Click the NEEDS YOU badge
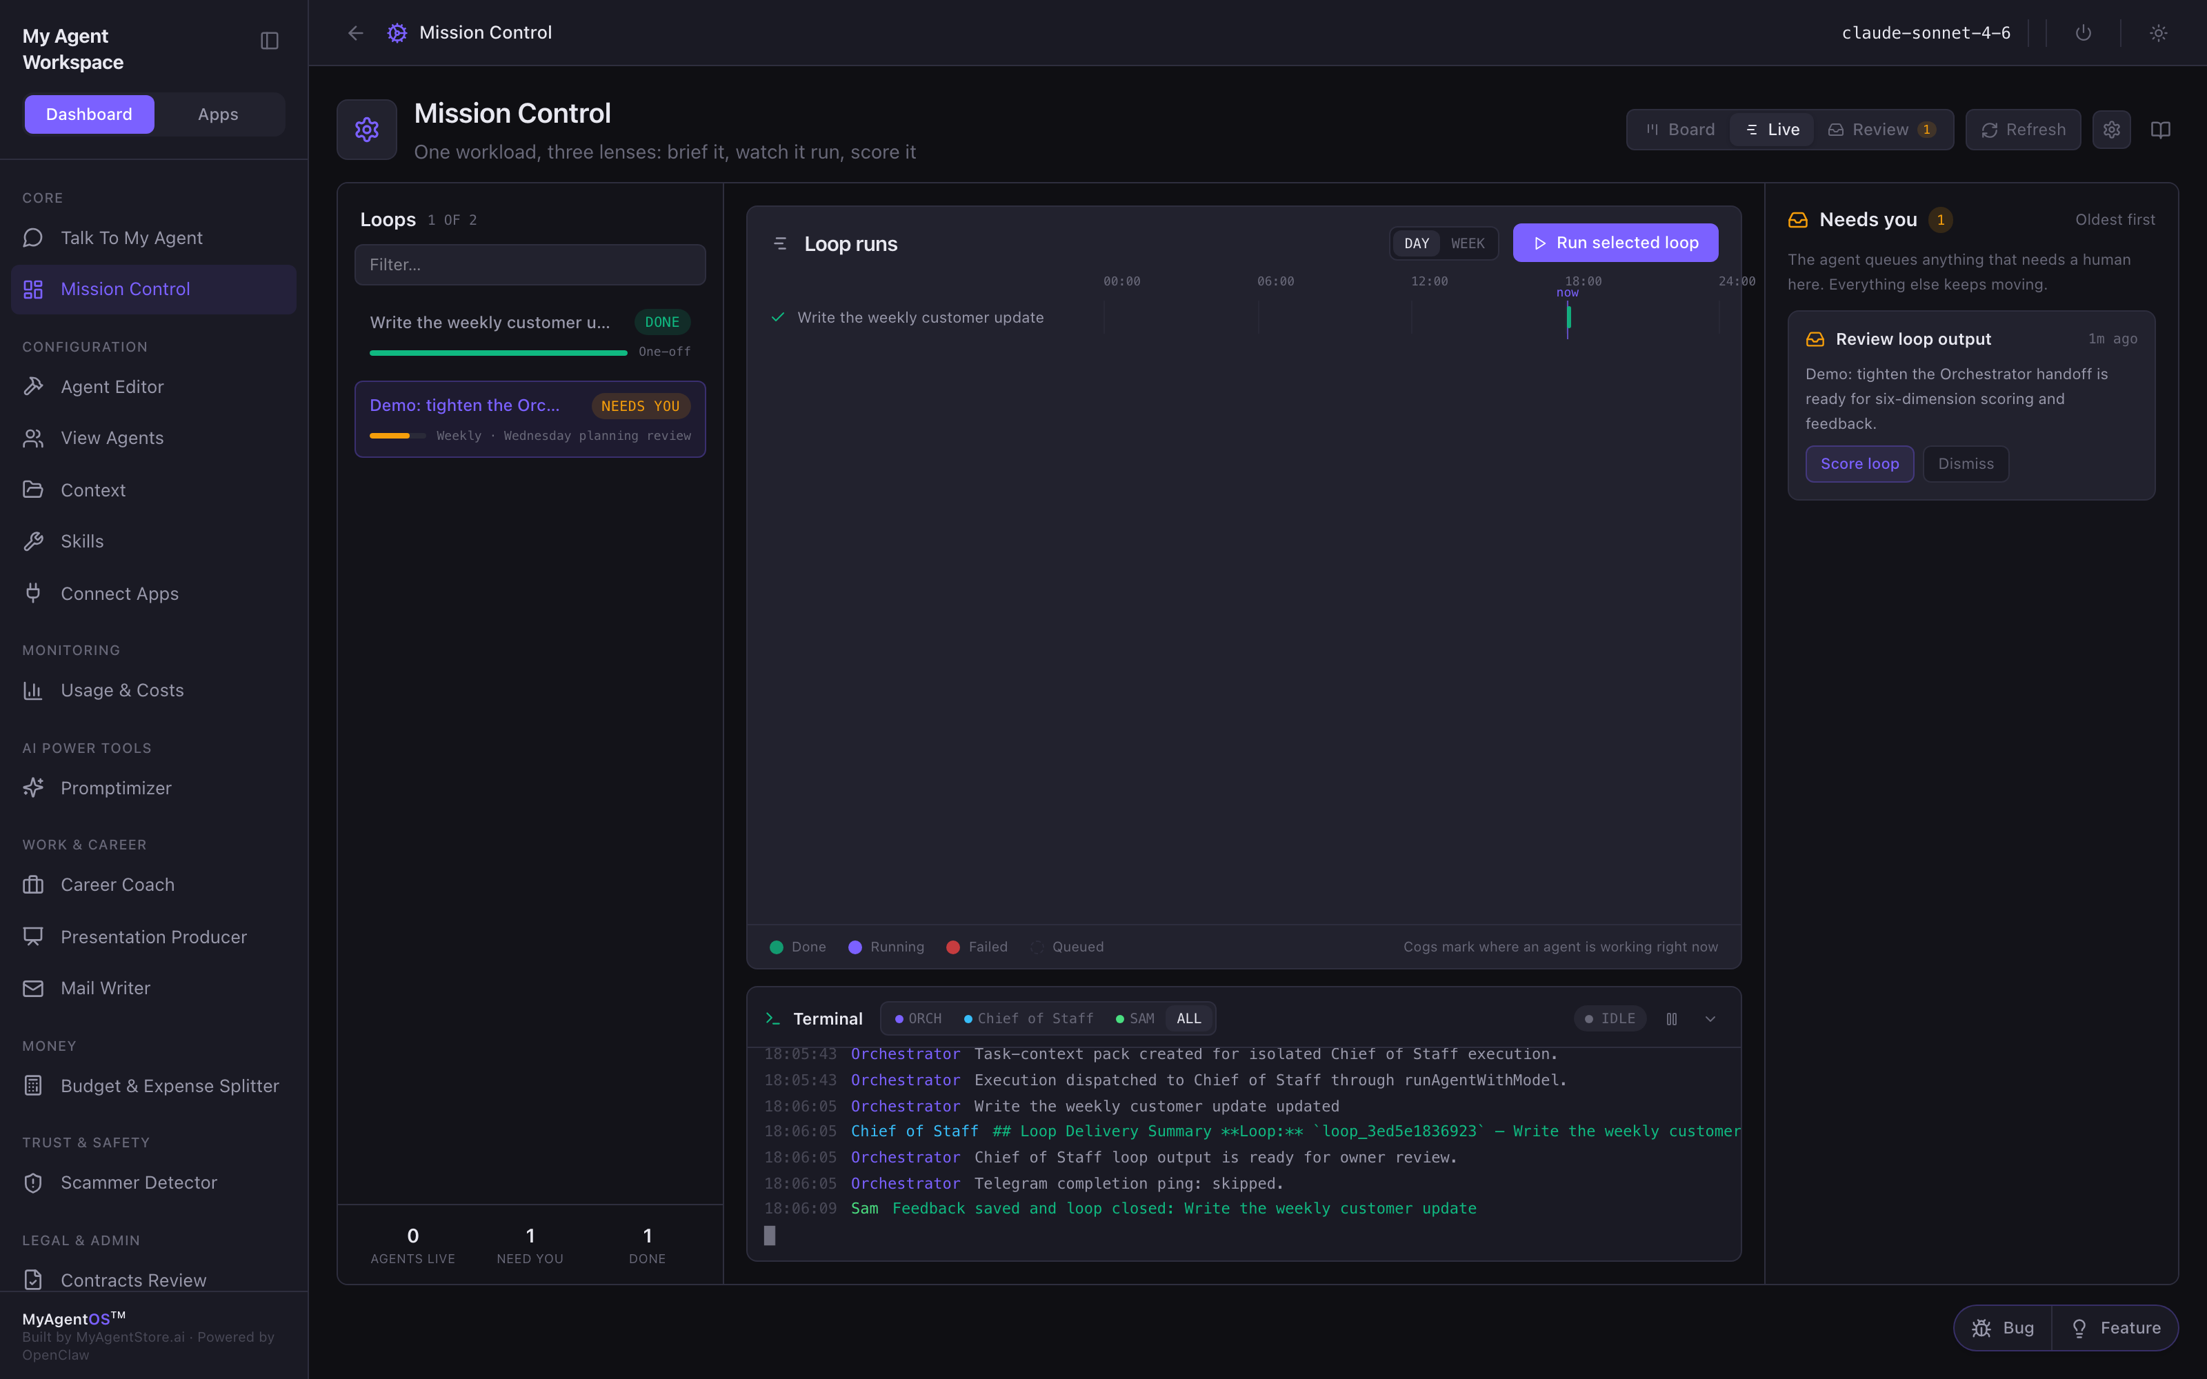Viewport: 2207px width, 1379px height. pos(640,406)
